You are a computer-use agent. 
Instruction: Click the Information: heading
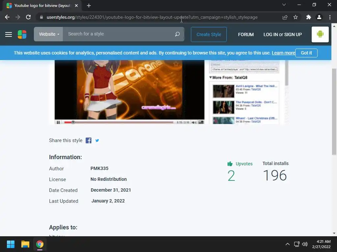(x=65, y=157)
